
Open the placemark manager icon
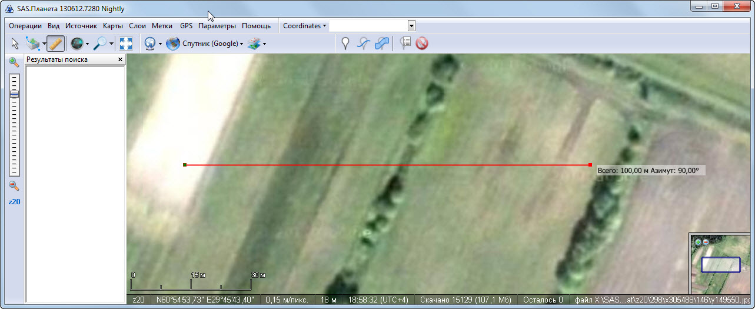[405, 44]
